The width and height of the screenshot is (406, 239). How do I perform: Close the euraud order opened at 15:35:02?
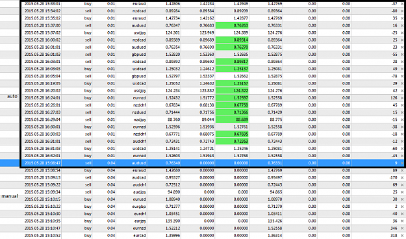point(402,18)
